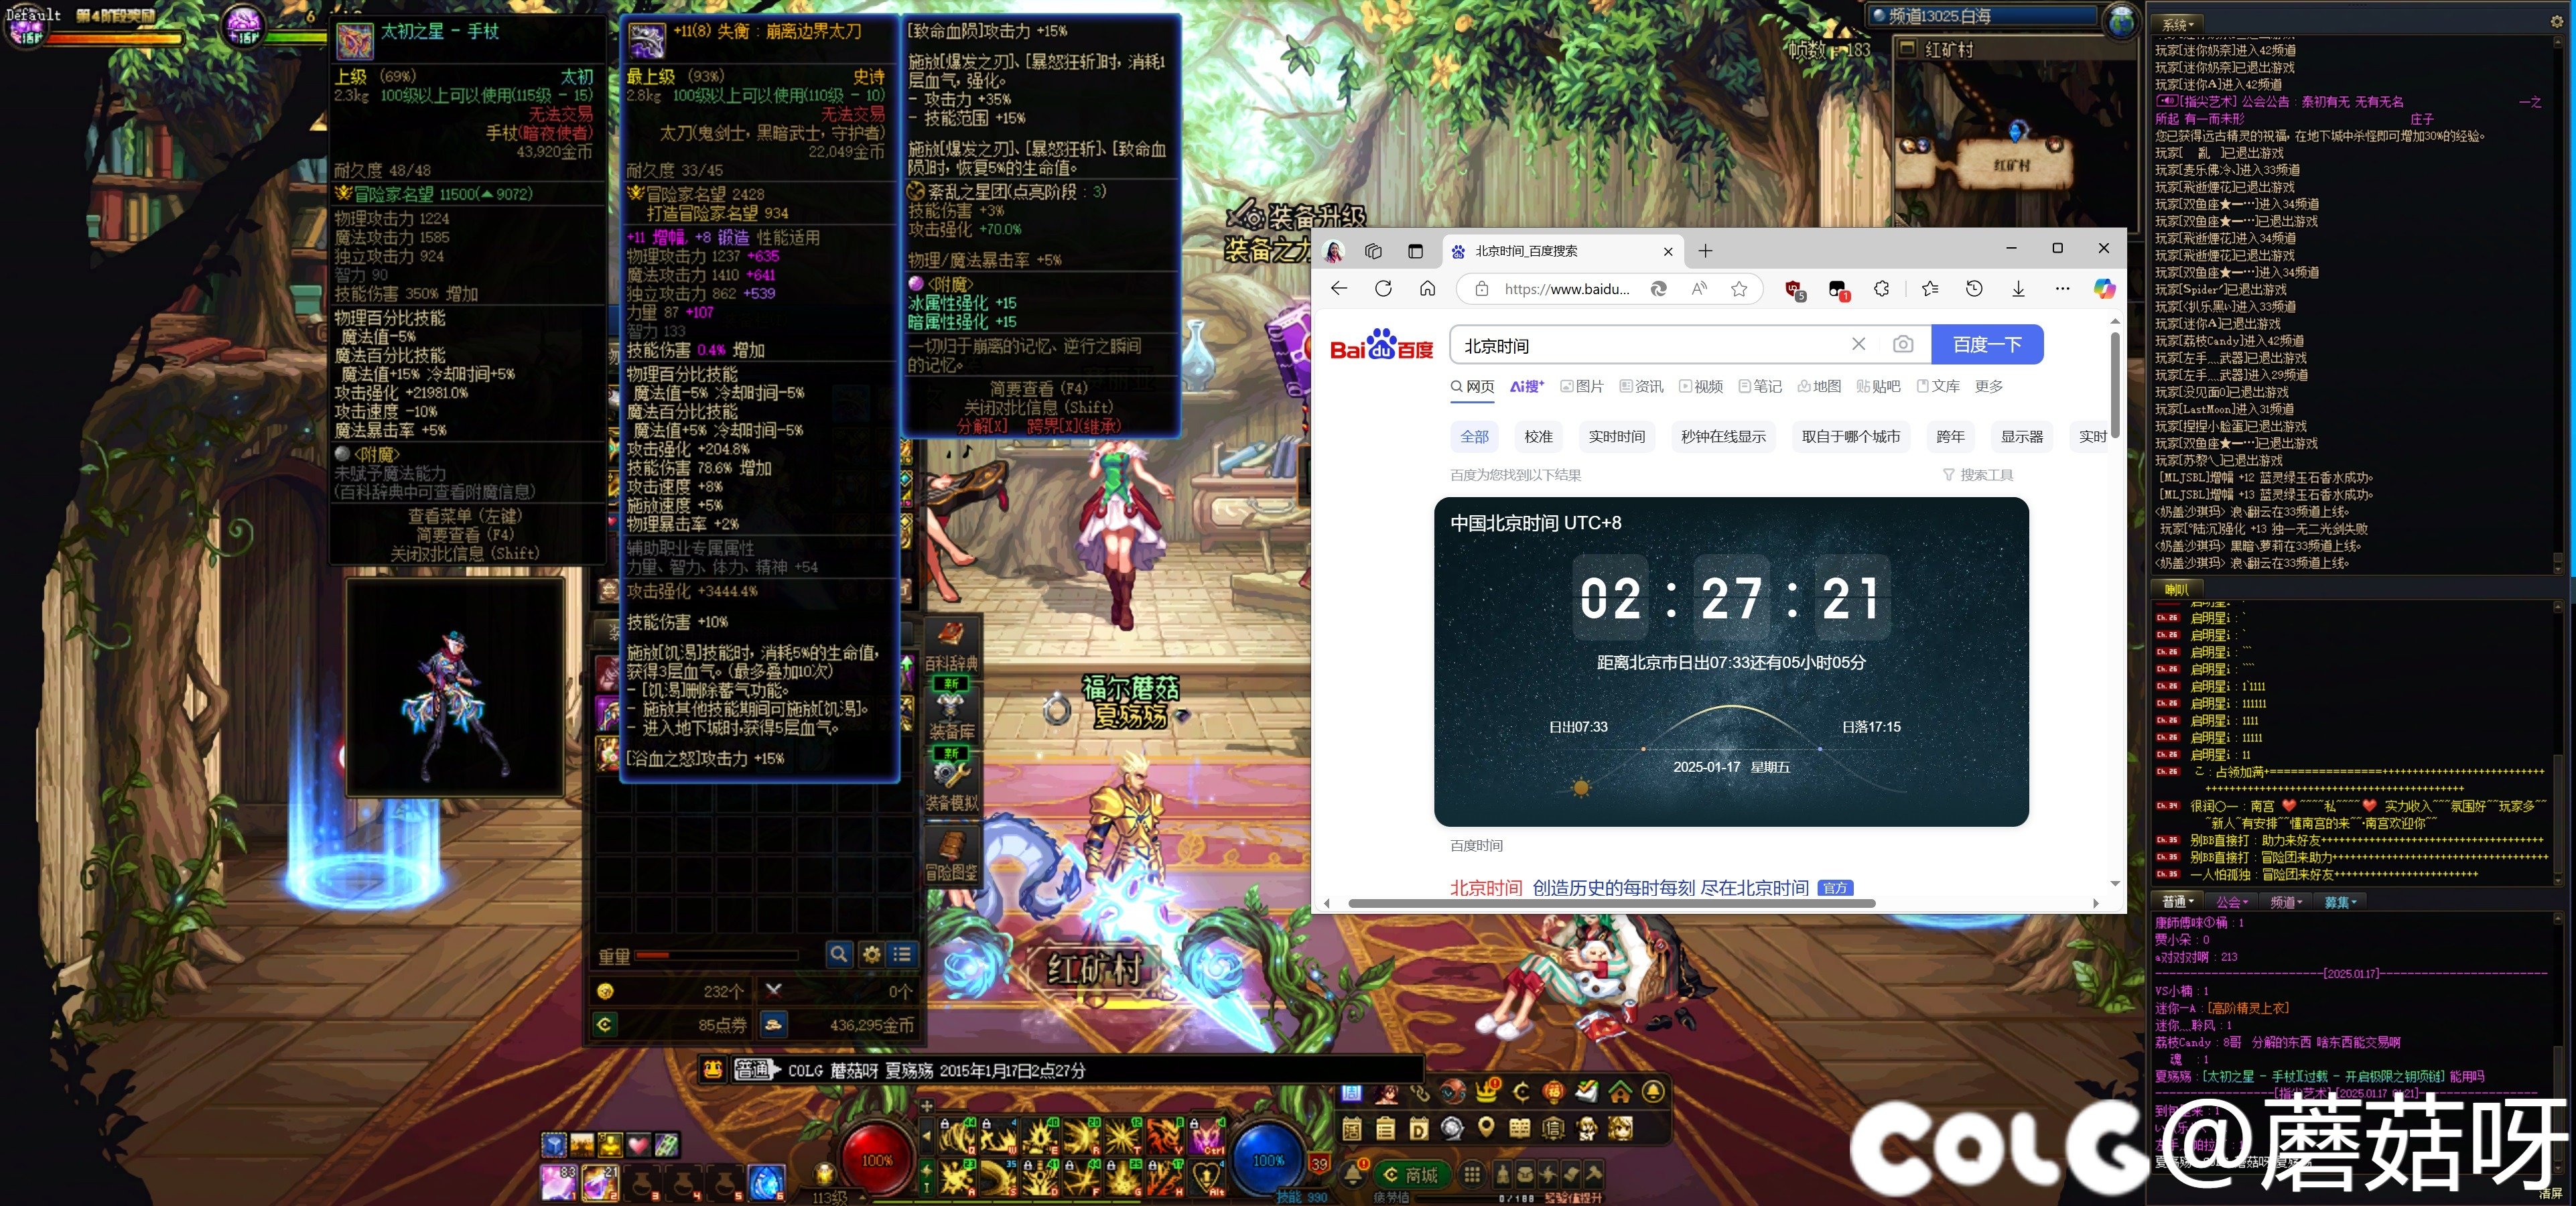The height and width of the screenshot is (1206, 2576).
Task: Open the browser history icon
Action: [x=1974, y=289]
